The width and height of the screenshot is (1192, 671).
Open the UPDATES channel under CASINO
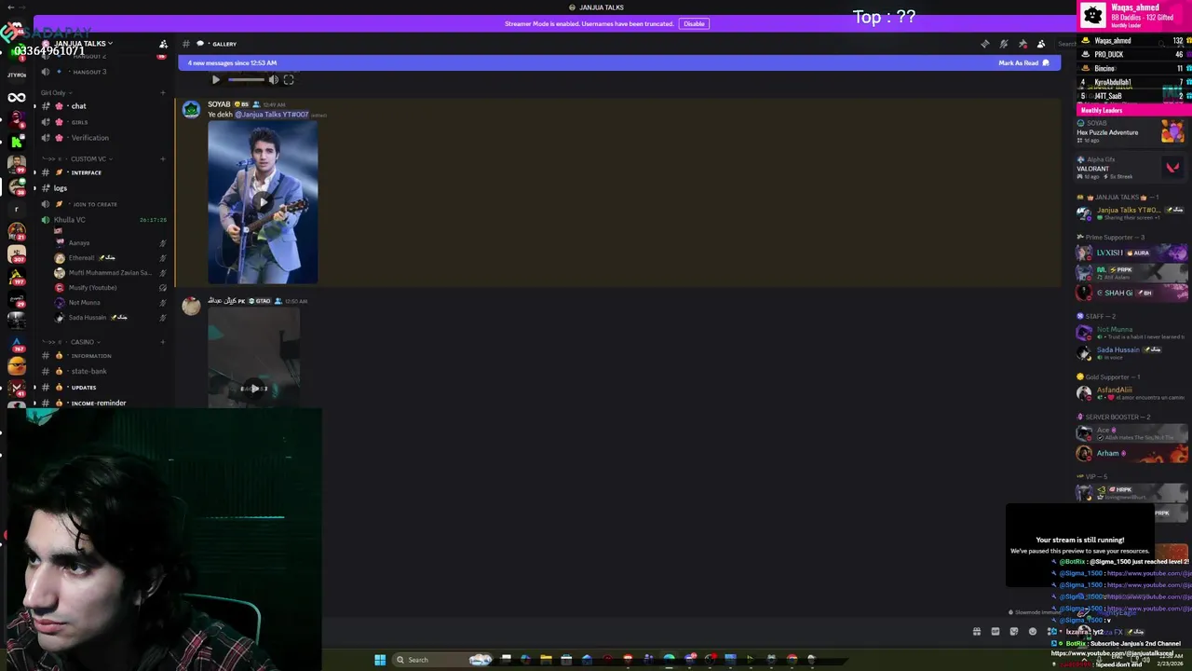[84, 388]
